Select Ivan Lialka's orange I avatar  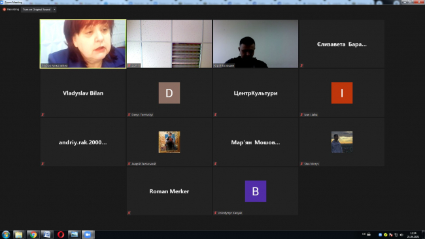click(x=342, y=93)
